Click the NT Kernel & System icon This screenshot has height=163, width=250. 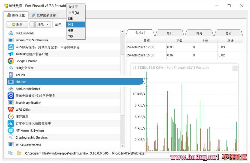click(11, 131)
